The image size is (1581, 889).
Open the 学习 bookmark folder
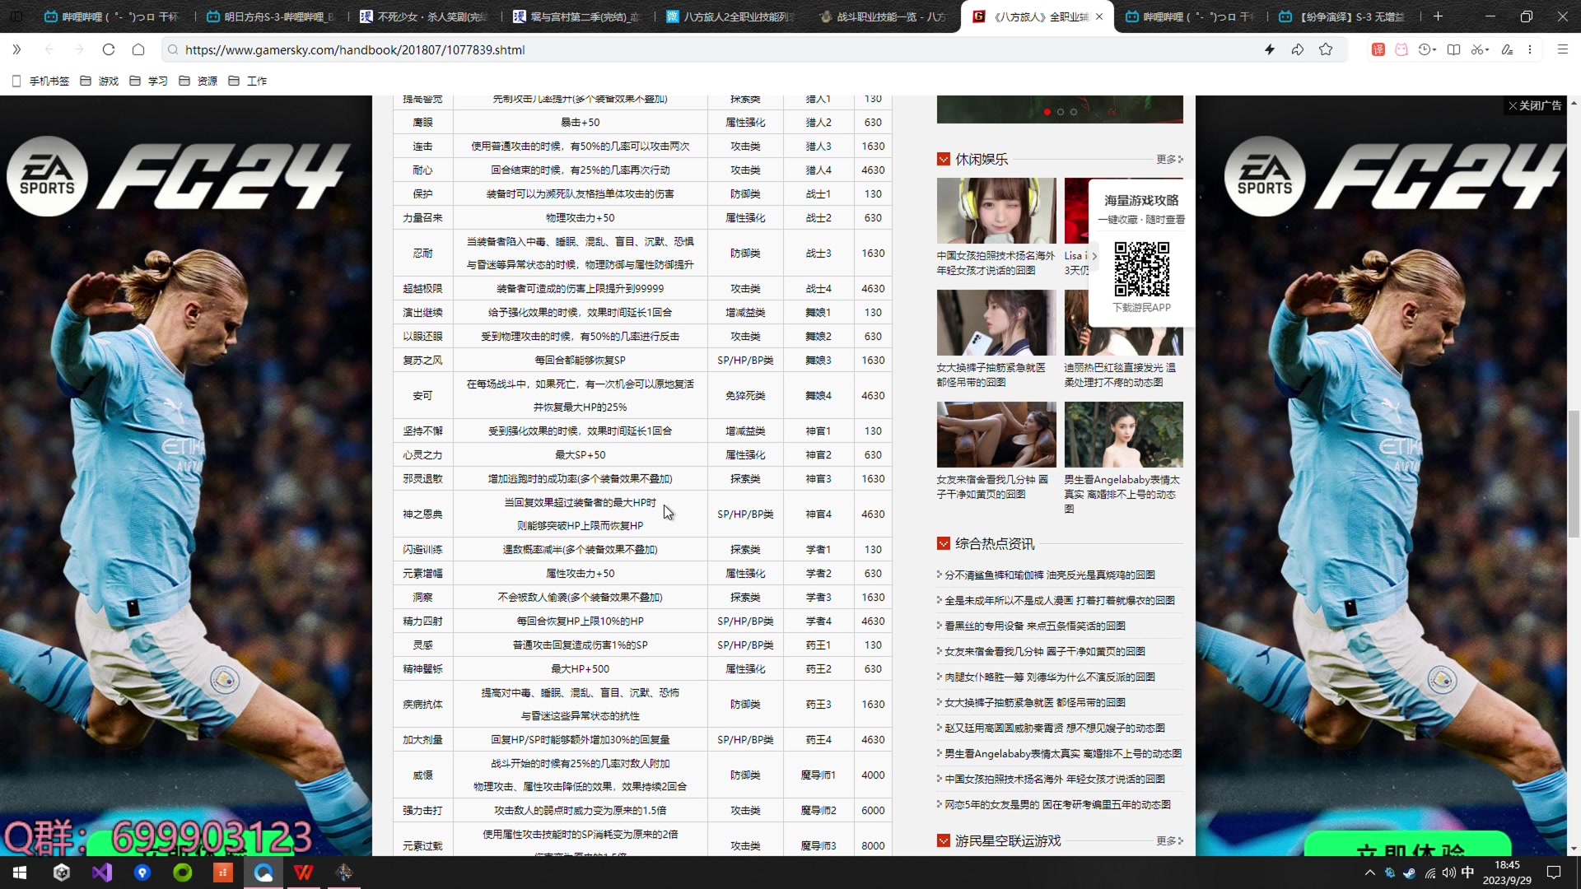pos(149,81)
